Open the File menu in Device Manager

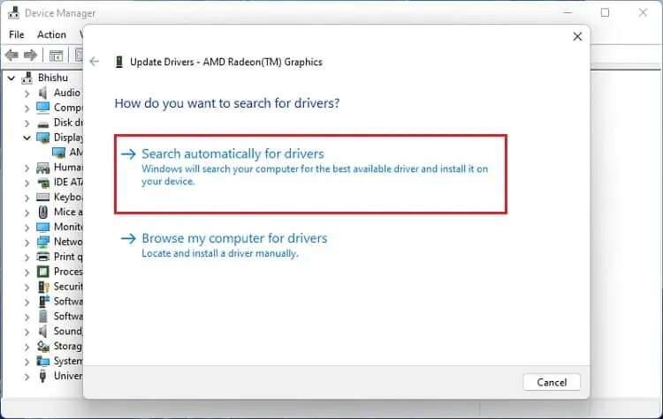coord(17,34)
